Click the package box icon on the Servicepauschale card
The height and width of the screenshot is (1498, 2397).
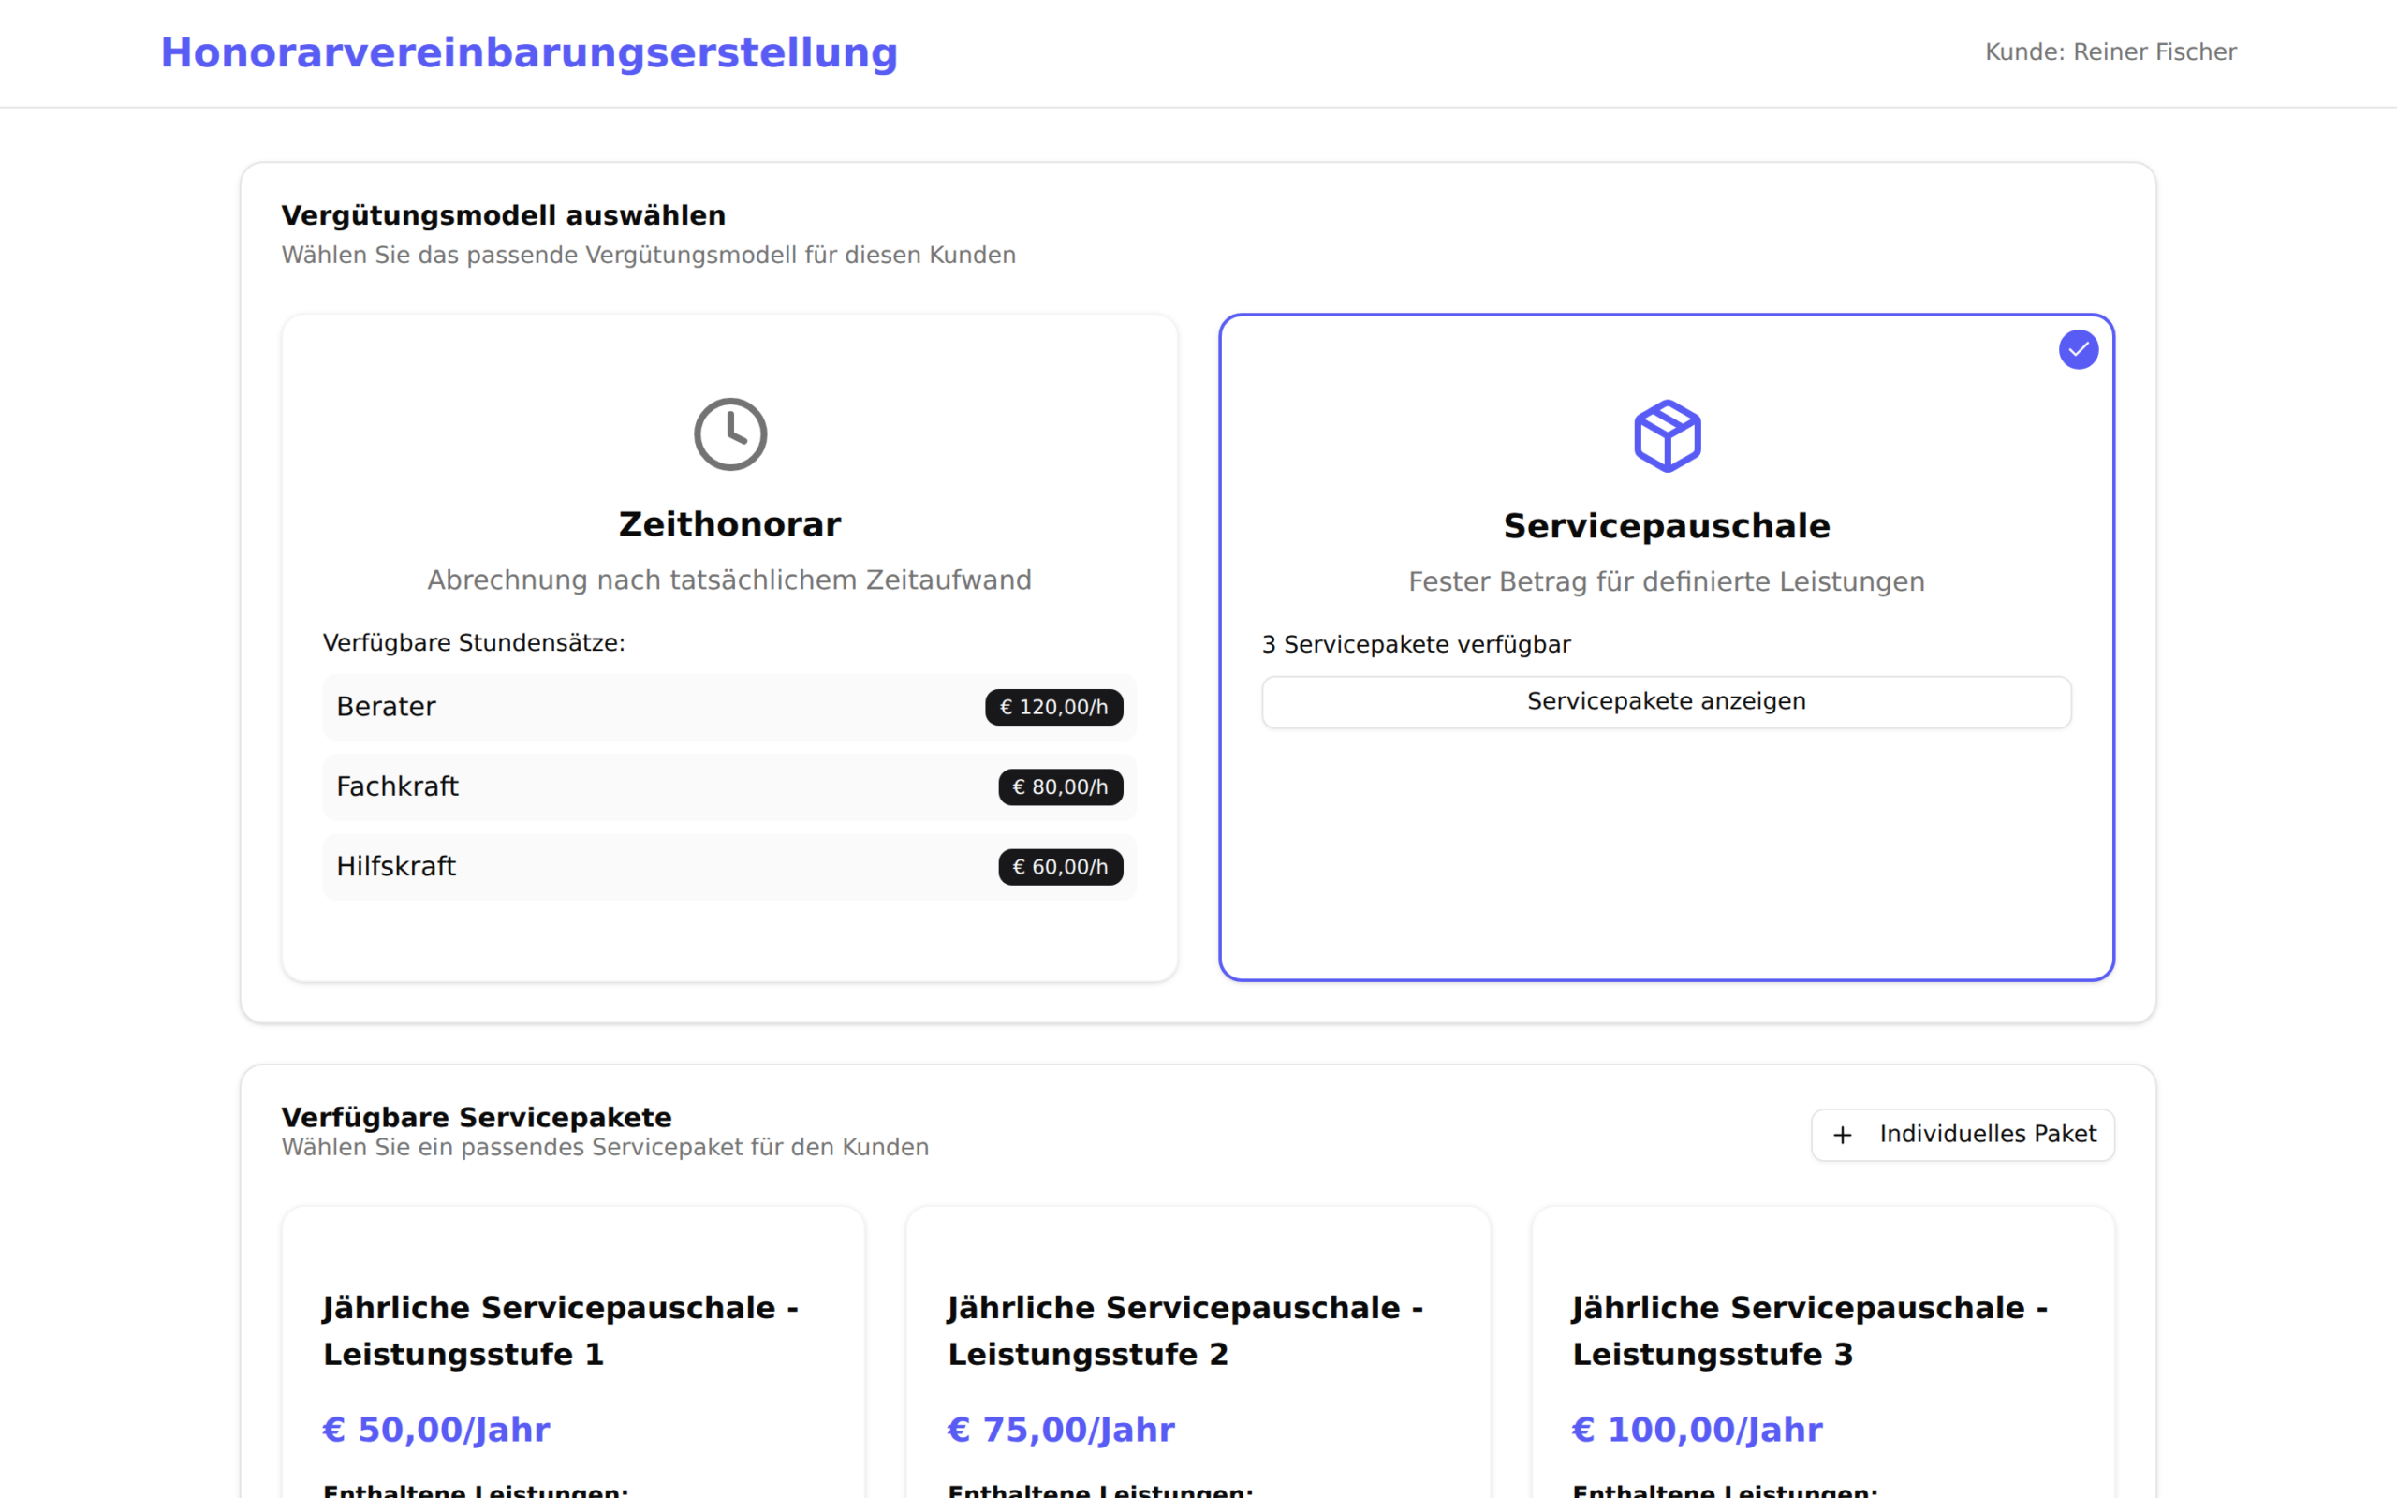1667,436
